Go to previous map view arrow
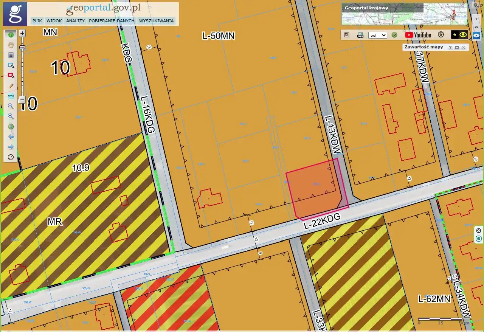The image size is (484, 332). coord(11,137)
